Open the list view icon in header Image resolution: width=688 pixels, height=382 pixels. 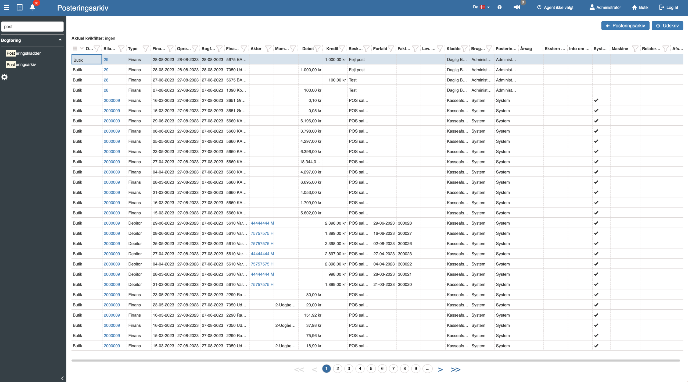tap(20, 7)
